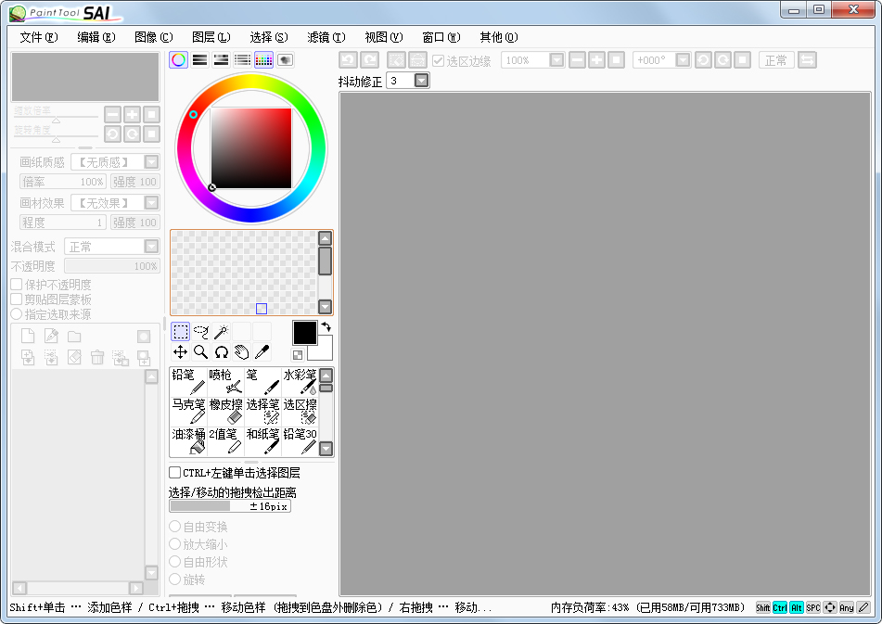Choose the 橡皮擦 eraser tool
This screenshot has width=882, height=624.
pos(225,412)
